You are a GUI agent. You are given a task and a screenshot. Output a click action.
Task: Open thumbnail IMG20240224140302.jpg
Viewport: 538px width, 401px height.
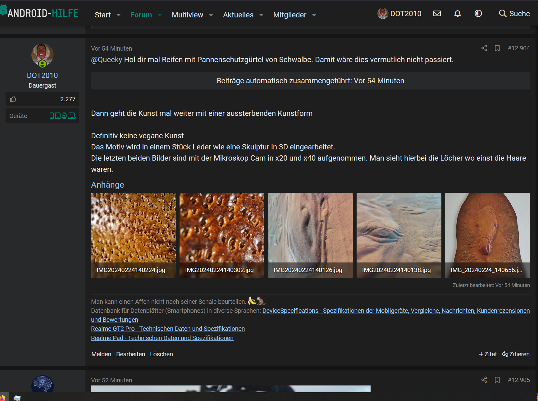[222, 235]
